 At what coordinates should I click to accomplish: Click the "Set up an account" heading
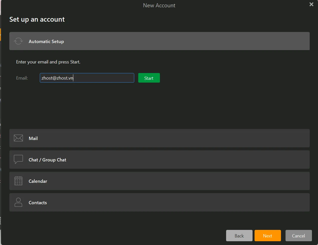[x=37, y=19]
